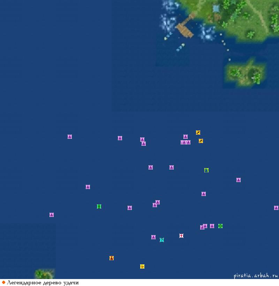Select the green skull marker

[99, 206]
